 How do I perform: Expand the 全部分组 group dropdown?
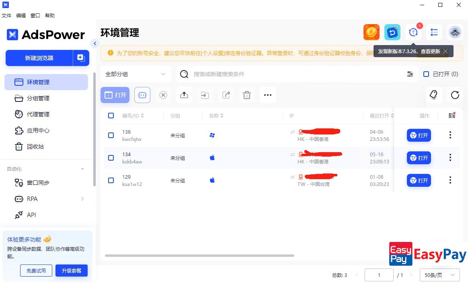[x=135, y=74]
